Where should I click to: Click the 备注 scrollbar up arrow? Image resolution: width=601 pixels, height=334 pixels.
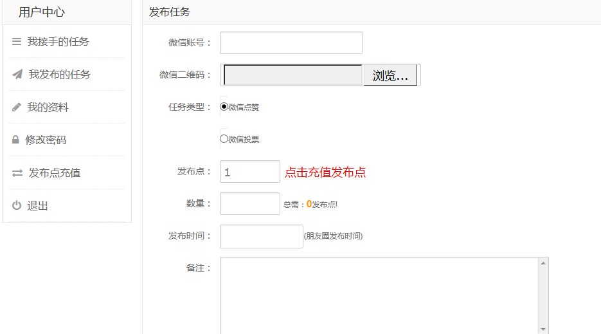544,263
